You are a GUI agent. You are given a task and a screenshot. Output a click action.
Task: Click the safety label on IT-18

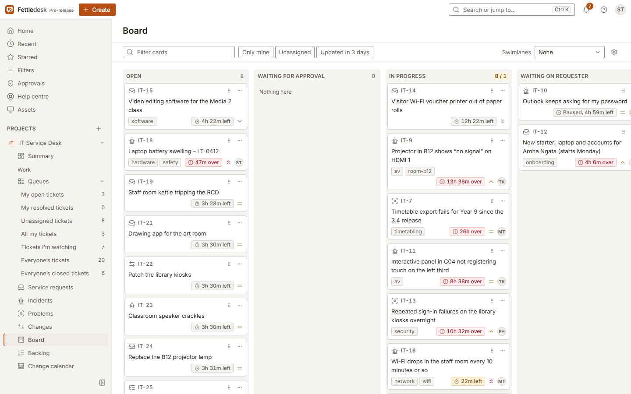tap(170, 162)
